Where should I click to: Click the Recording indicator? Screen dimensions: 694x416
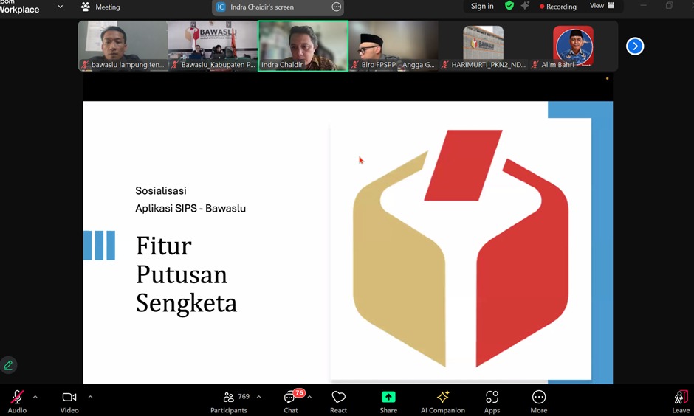click(x=557, y=7)
